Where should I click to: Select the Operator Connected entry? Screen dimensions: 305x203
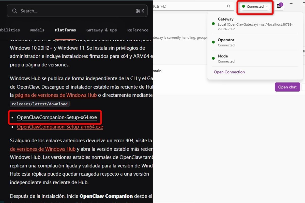pyautogui.click(x=255, y=42)
